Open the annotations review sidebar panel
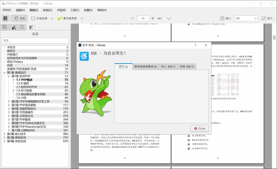 pos(14,27)
